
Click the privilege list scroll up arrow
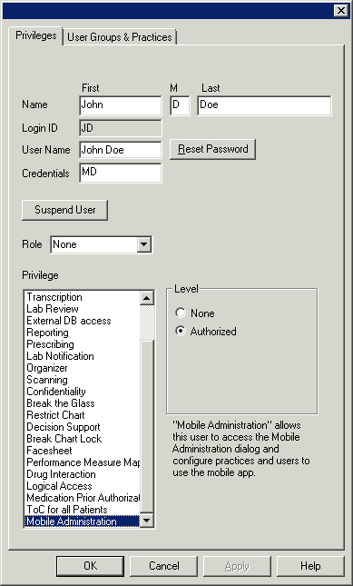(147, 298)
